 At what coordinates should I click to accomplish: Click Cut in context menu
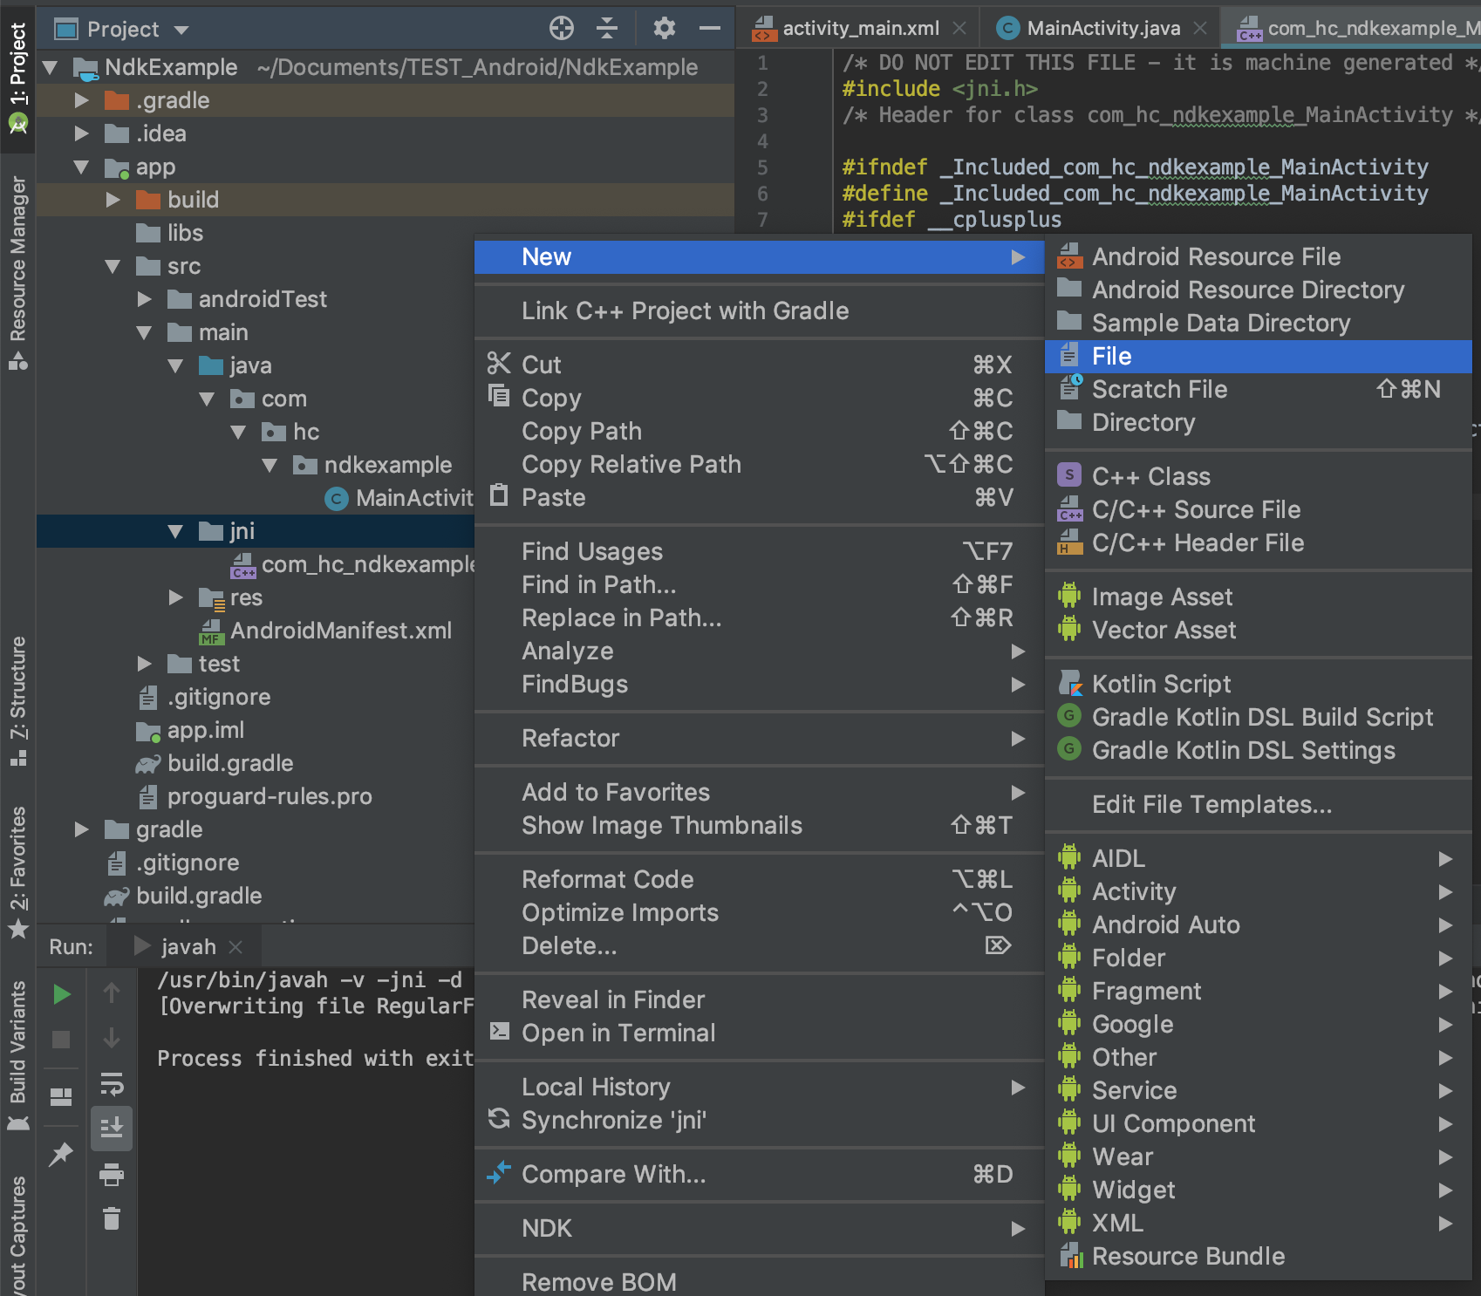click(x=759, y=365)
